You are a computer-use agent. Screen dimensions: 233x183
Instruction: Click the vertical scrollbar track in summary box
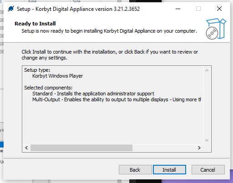point(207,105)
